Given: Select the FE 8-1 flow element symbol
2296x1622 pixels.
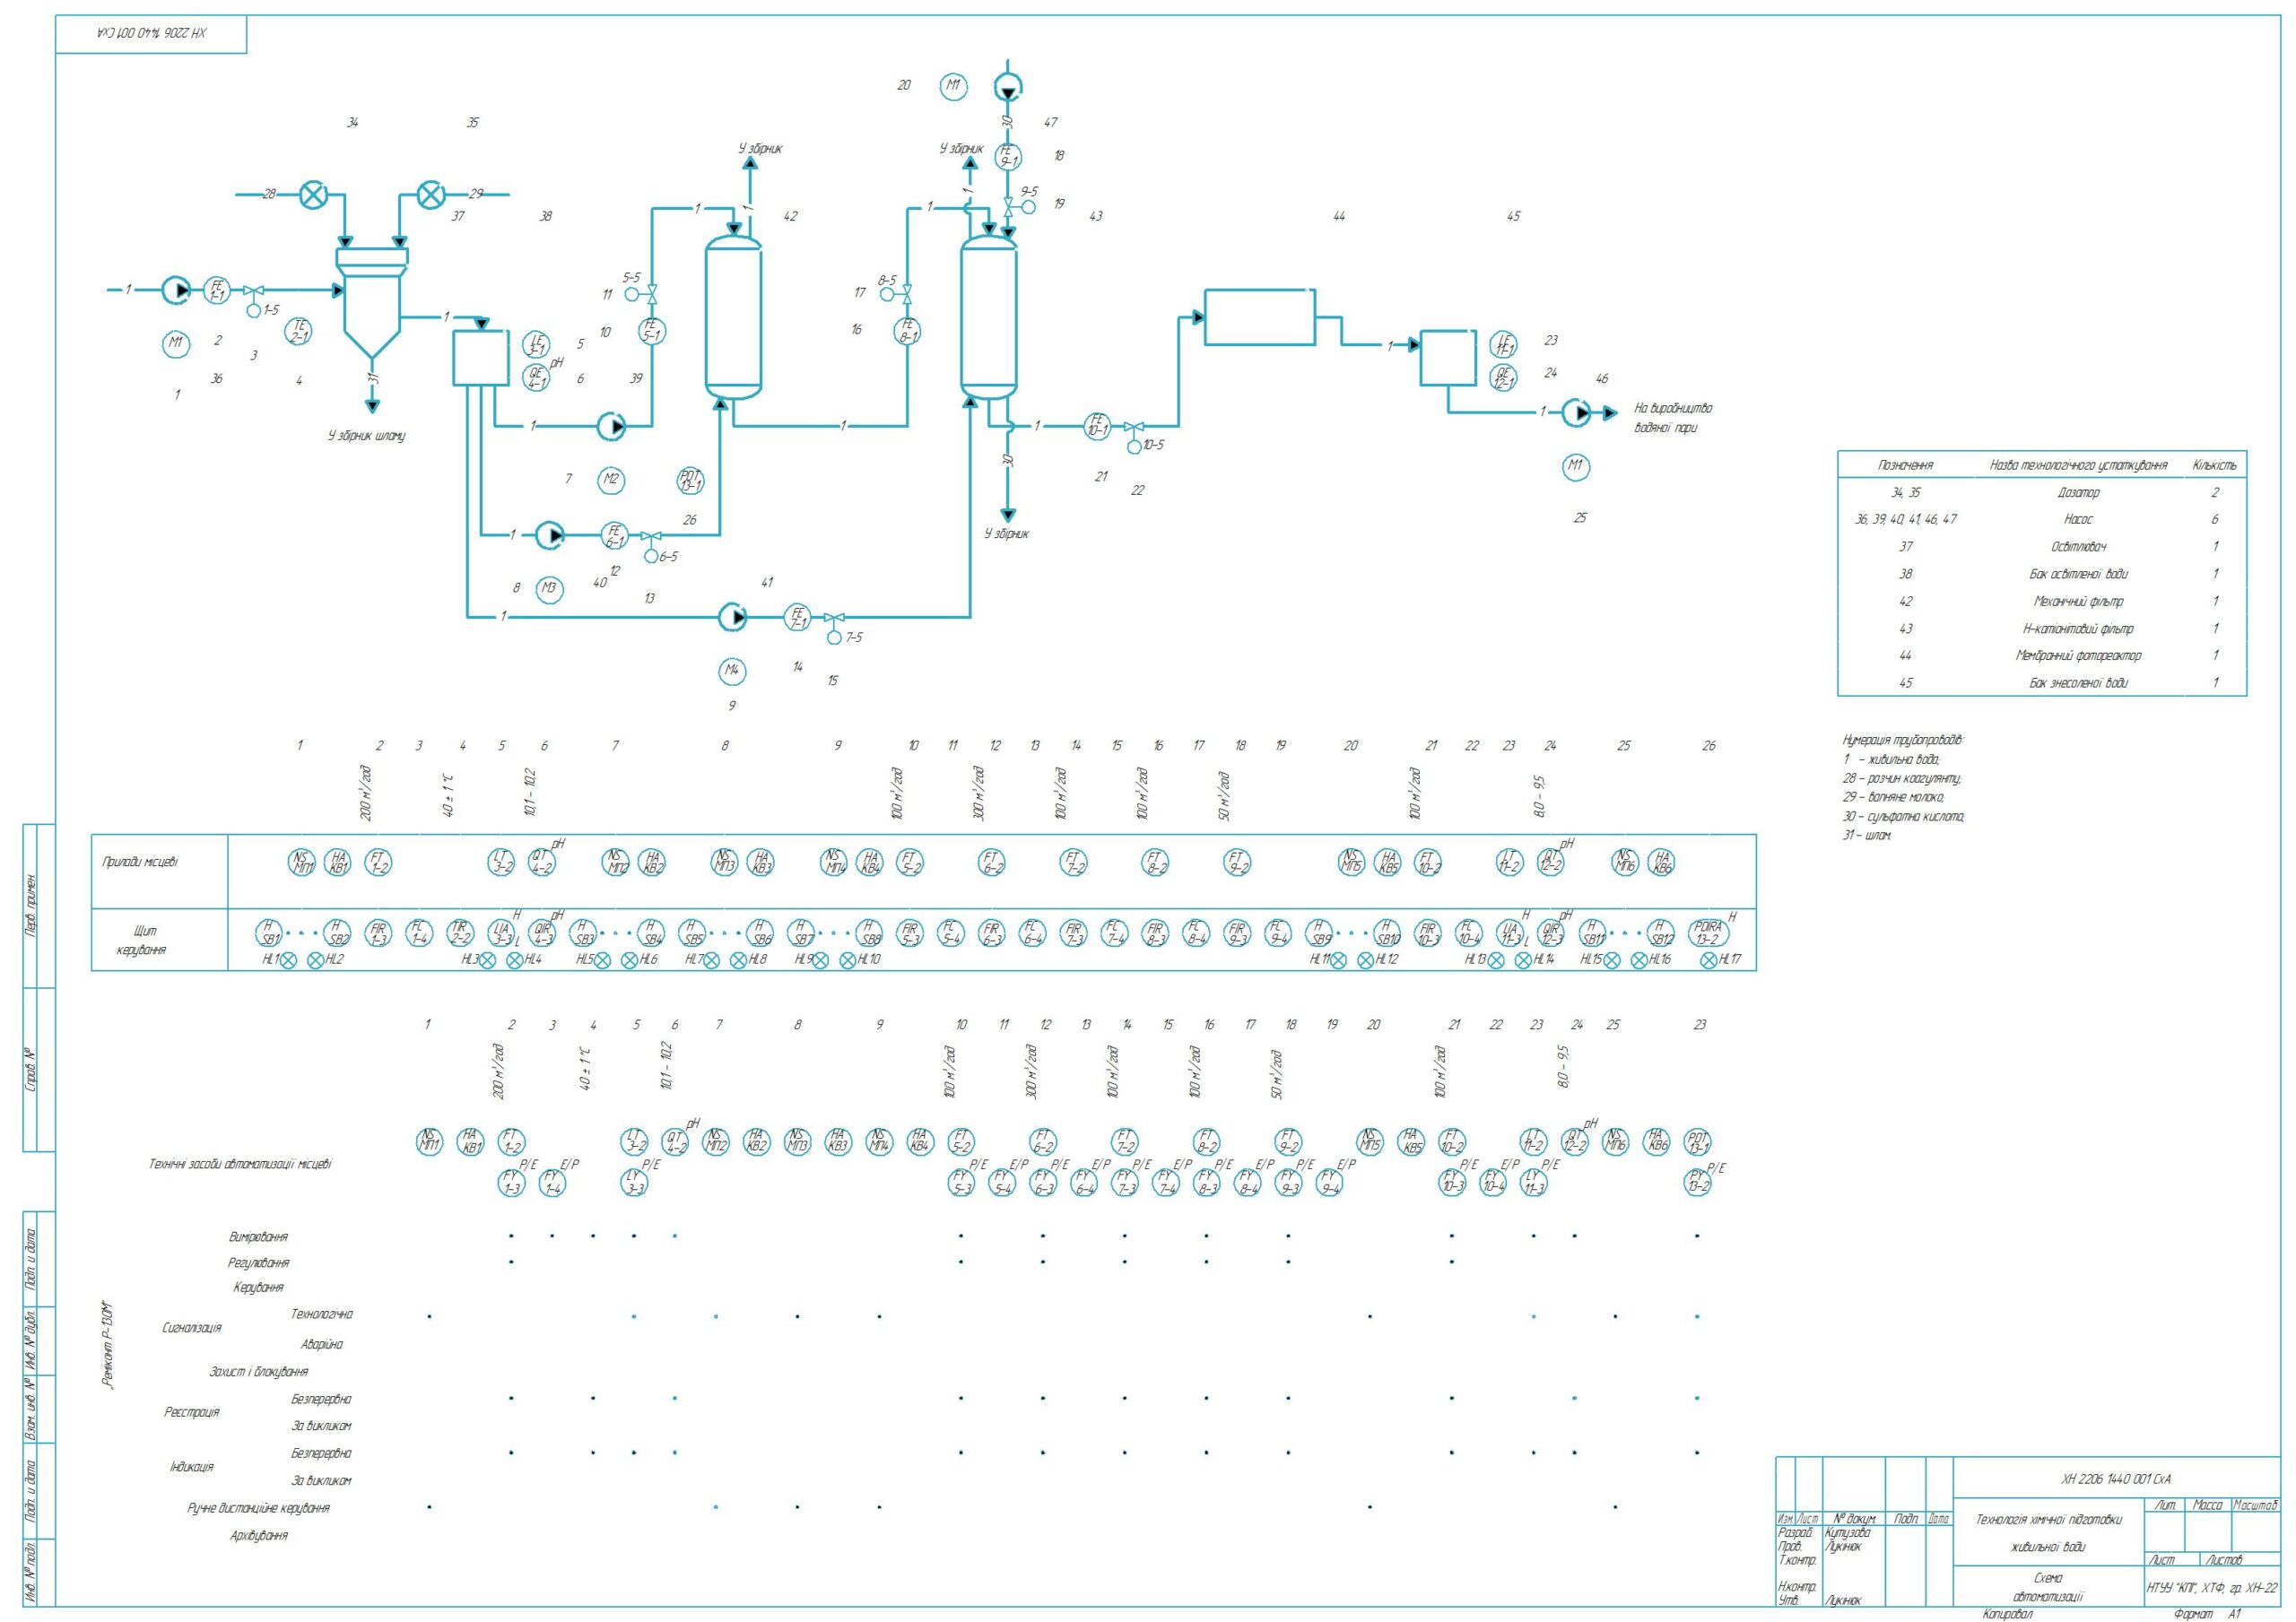Looking at the screenshot, I should (907, 330).
